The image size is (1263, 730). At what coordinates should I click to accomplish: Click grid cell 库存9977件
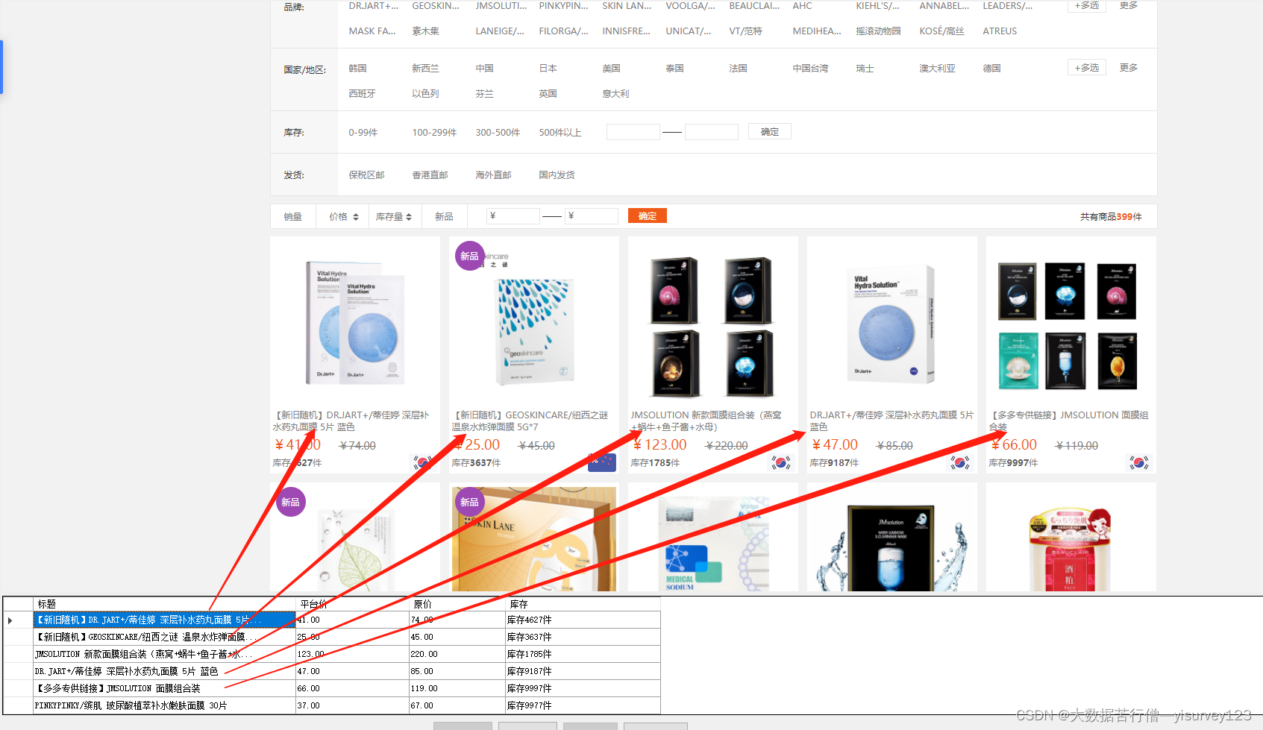[583, 705]
